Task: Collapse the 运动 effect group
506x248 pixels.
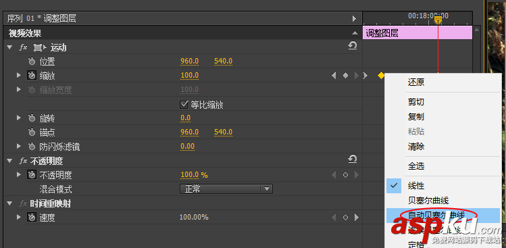Action: [x=9, y=47]
